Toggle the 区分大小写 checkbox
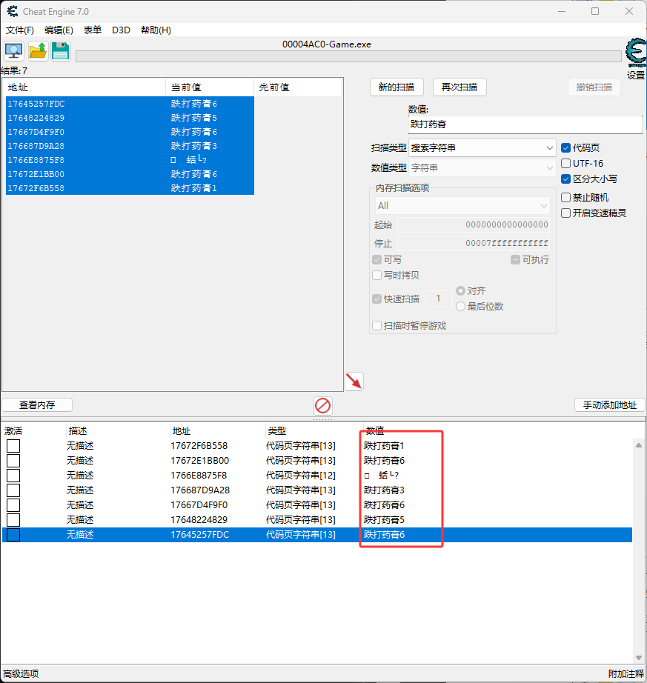This screenshot has width=647, height=683. 566,179
